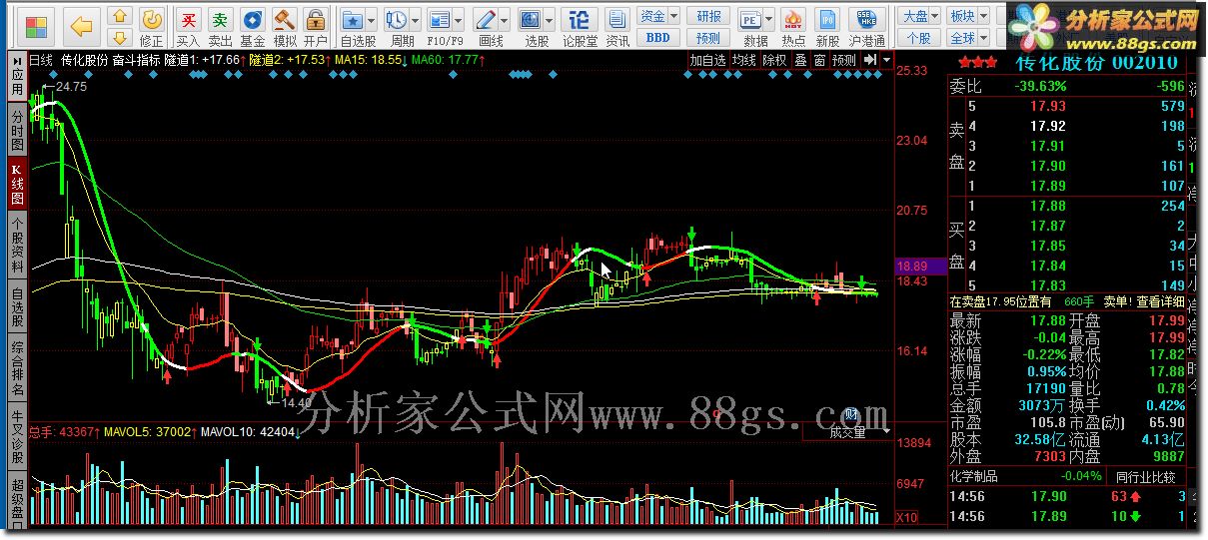Screen dimensions: 1208x540
Task: Expand the 自选股 dropdown arrow
Action: (372, 20)
